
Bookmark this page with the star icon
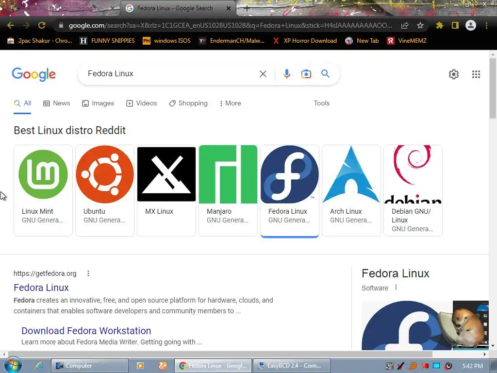pyautogui.click(x=420, y=25)
